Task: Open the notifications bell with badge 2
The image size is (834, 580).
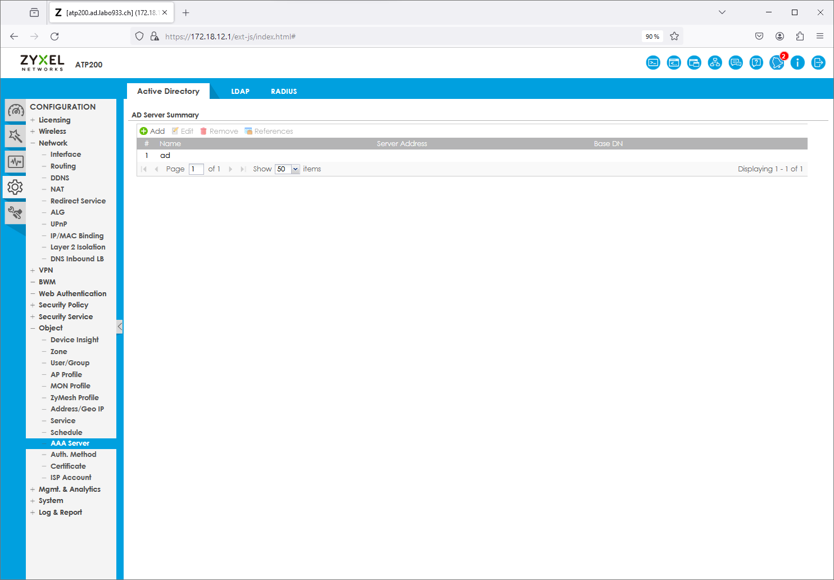Action: coord(777,62)
